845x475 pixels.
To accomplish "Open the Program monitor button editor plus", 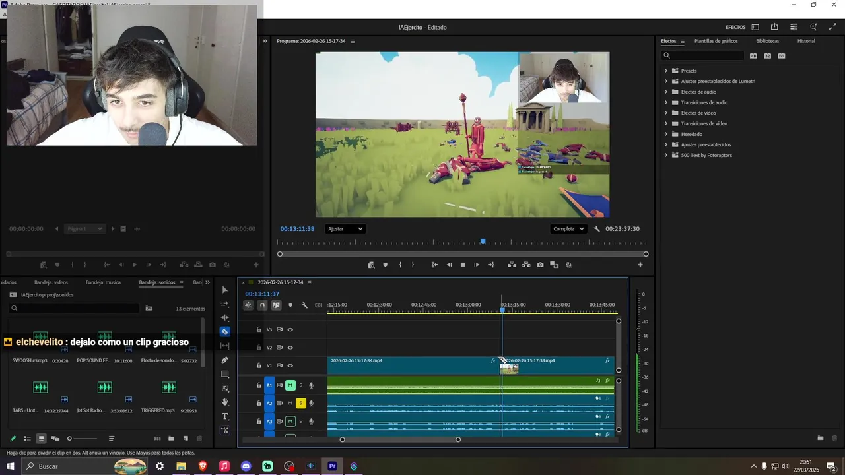I will (x=640, y=265).
